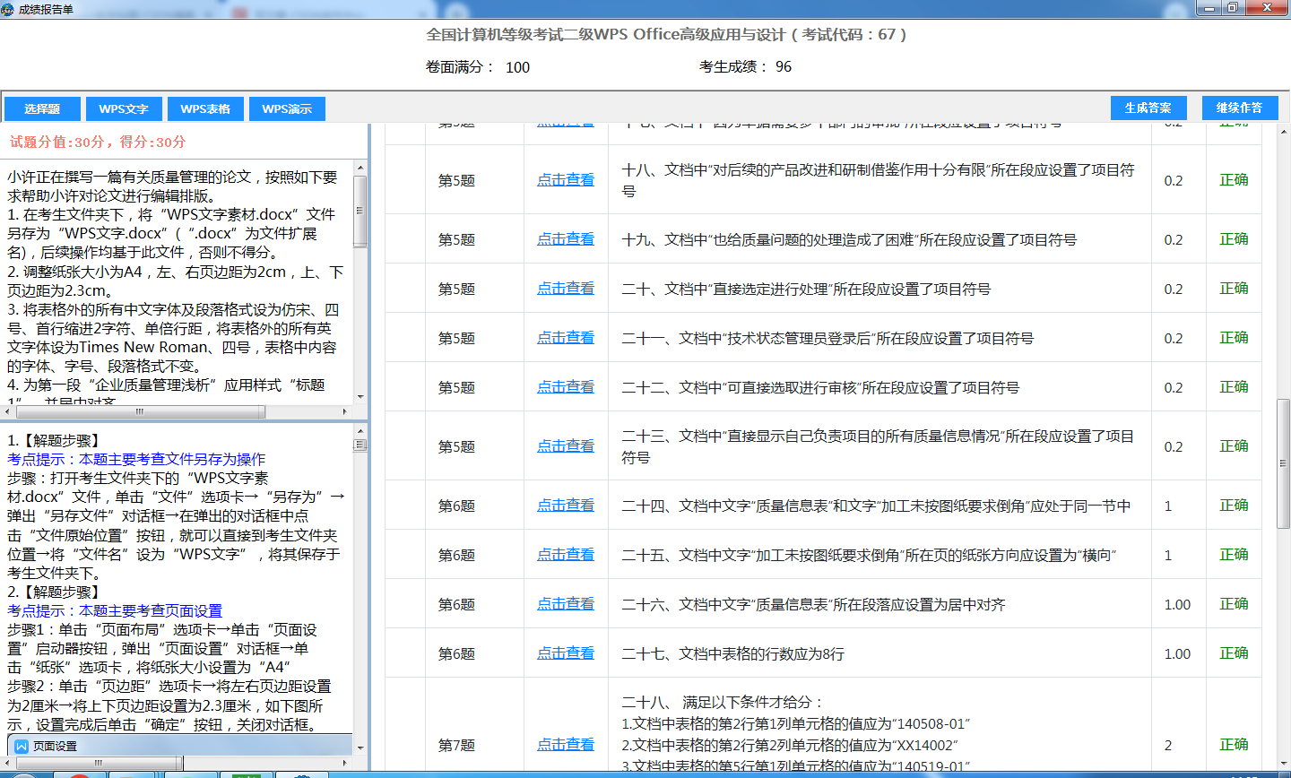Click score 1.00 in row 二十七
The height and width of the screenshot is (778, 1291).
click(x=1177, y=653)
